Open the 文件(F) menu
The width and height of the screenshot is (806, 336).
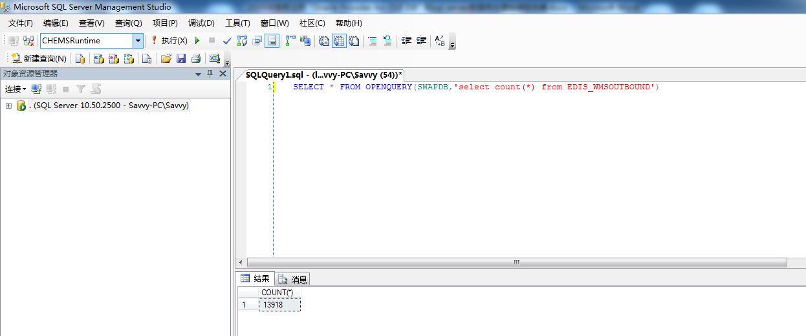[x=21, y=23]
